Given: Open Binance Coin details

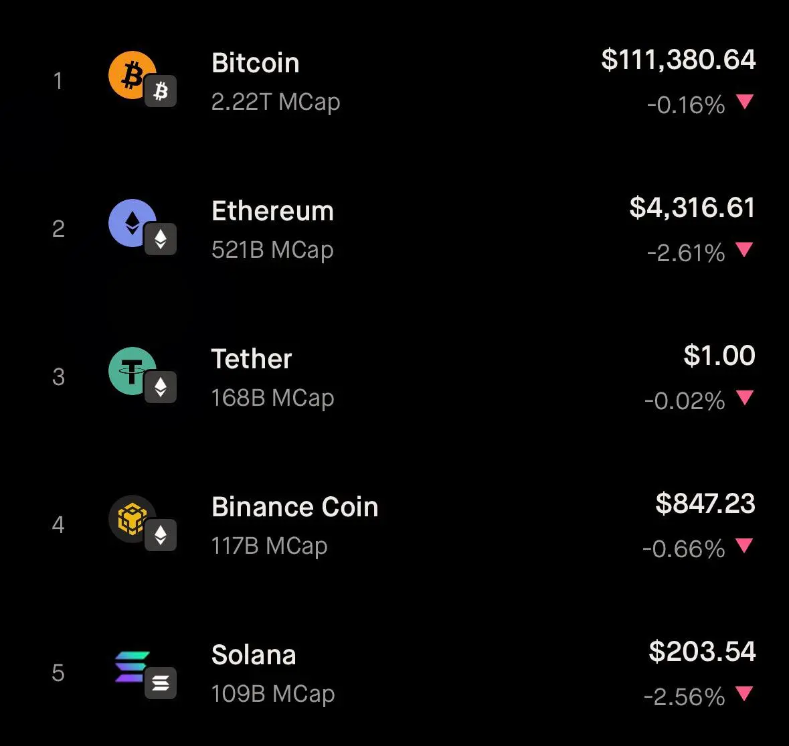Looking at the screenshot, I should point(295,507).
